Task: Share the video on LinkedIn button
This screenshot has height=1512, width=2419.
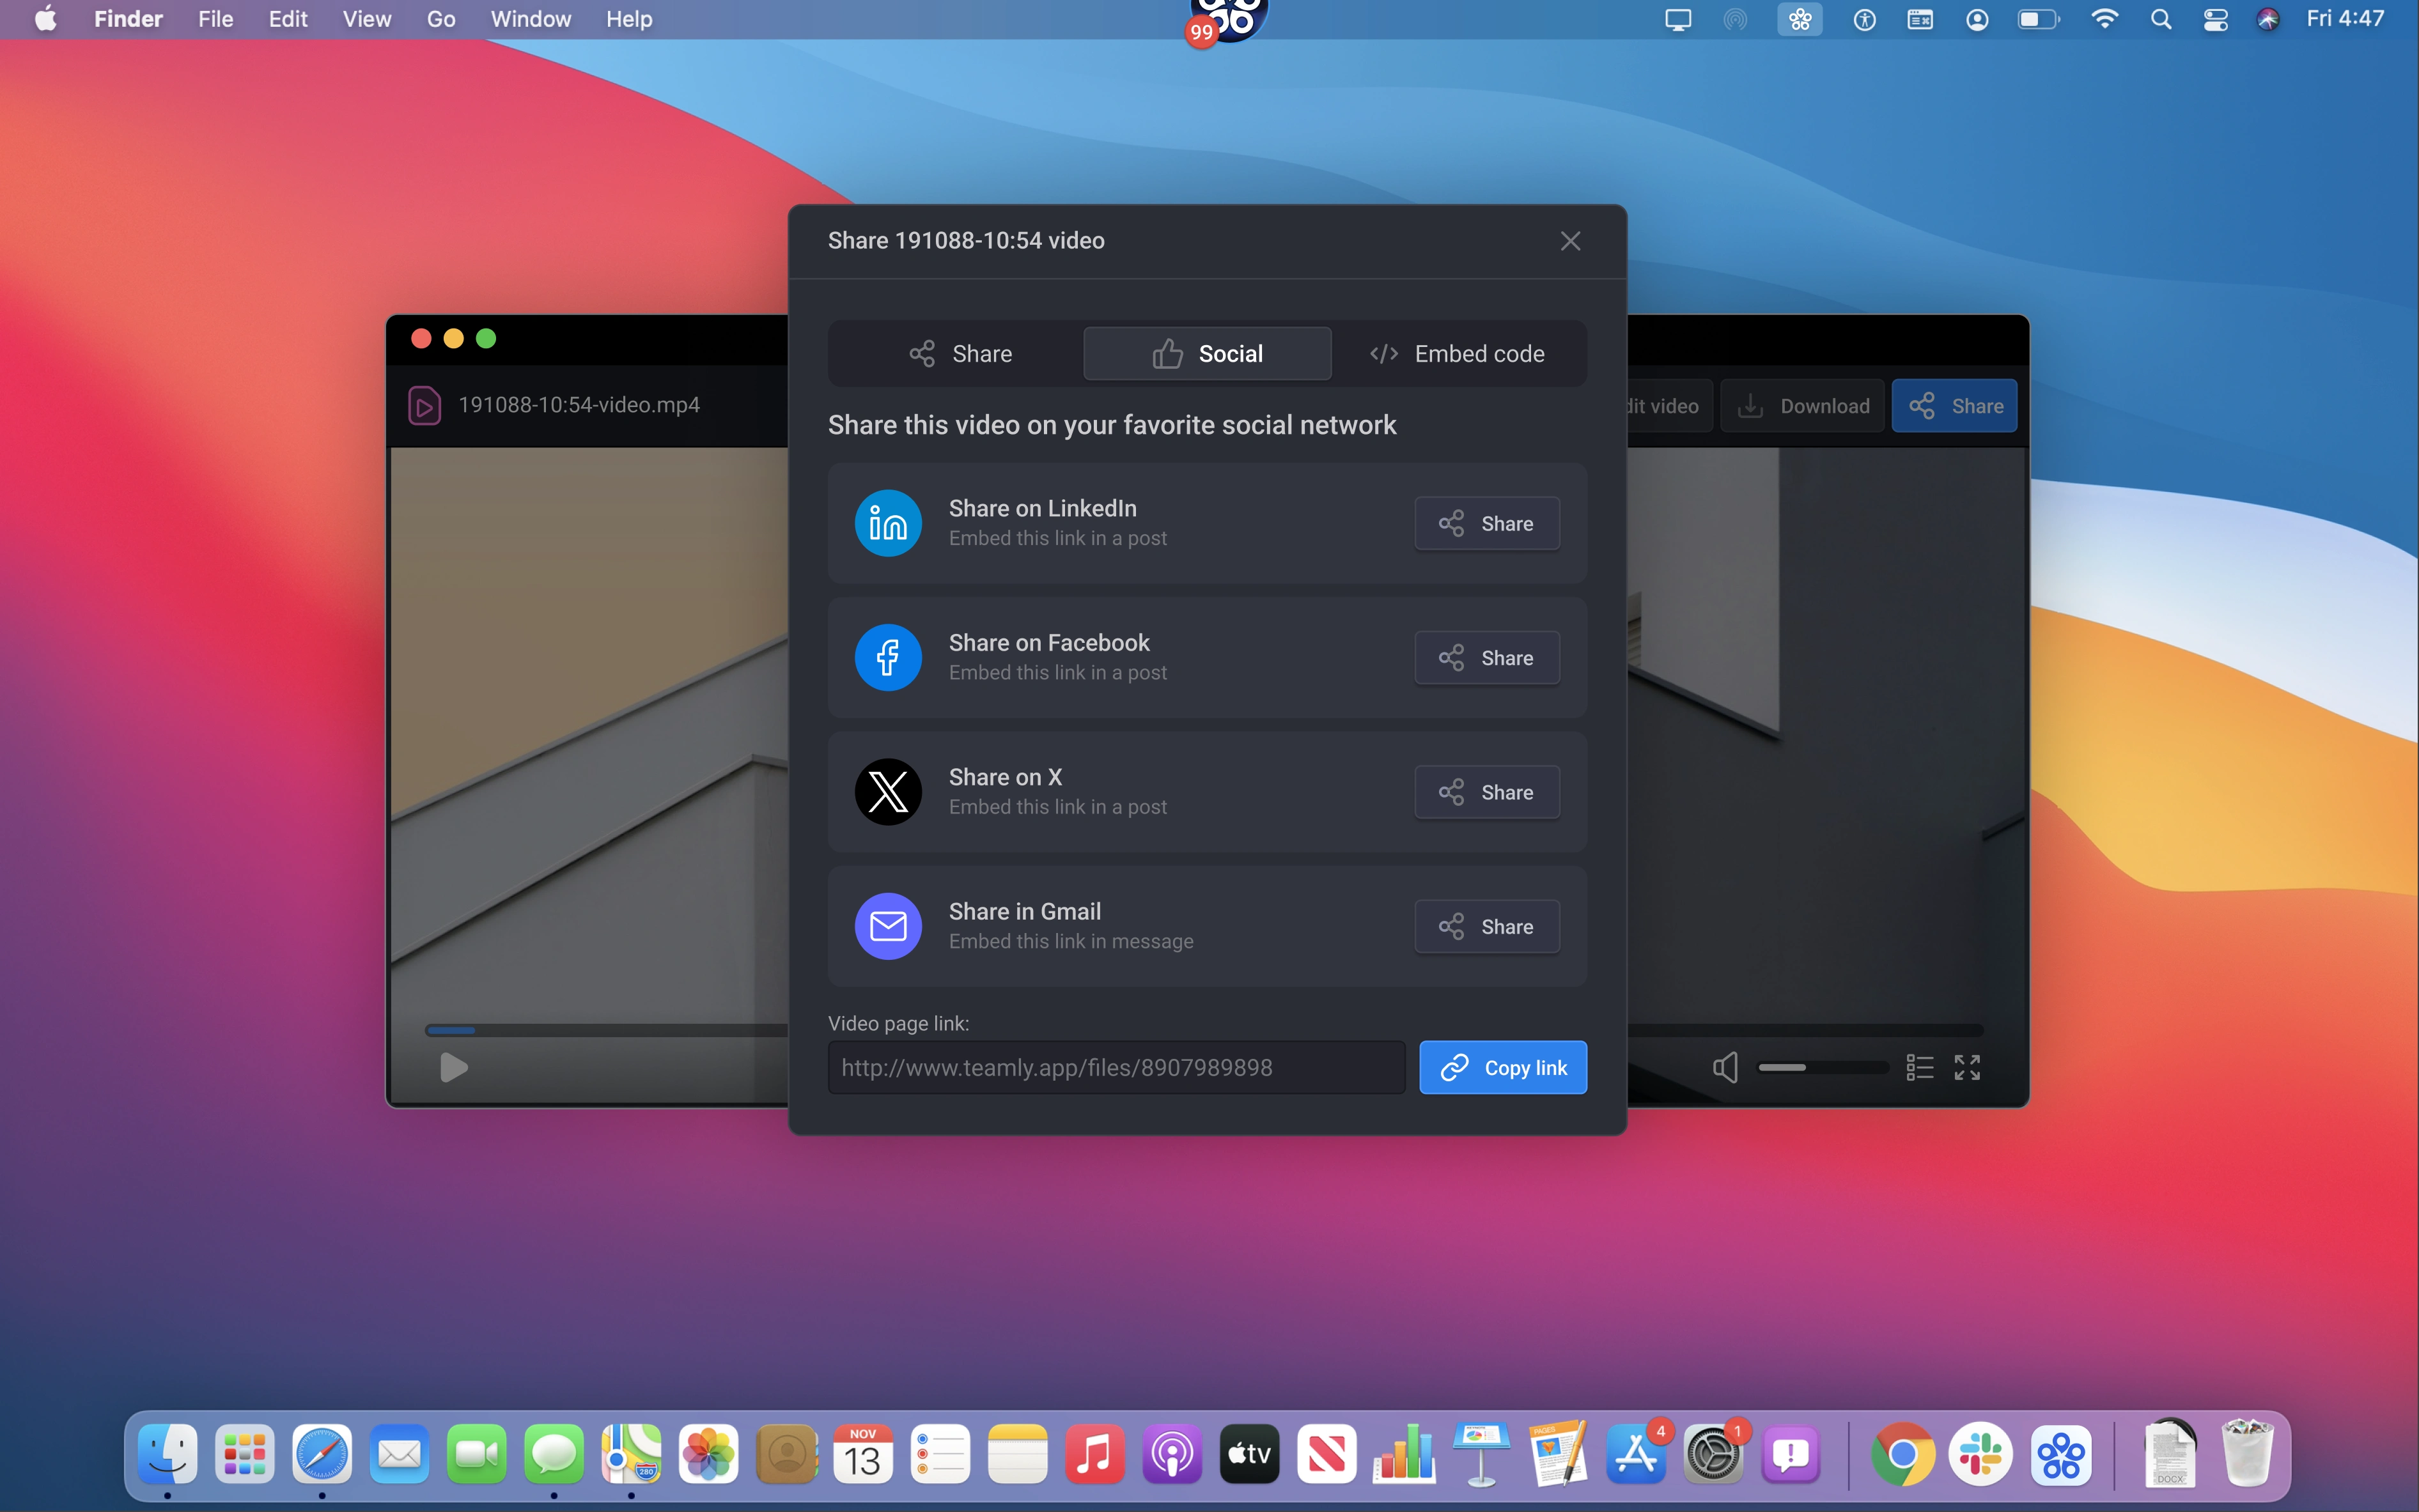Action: (x=1486, y=523)
